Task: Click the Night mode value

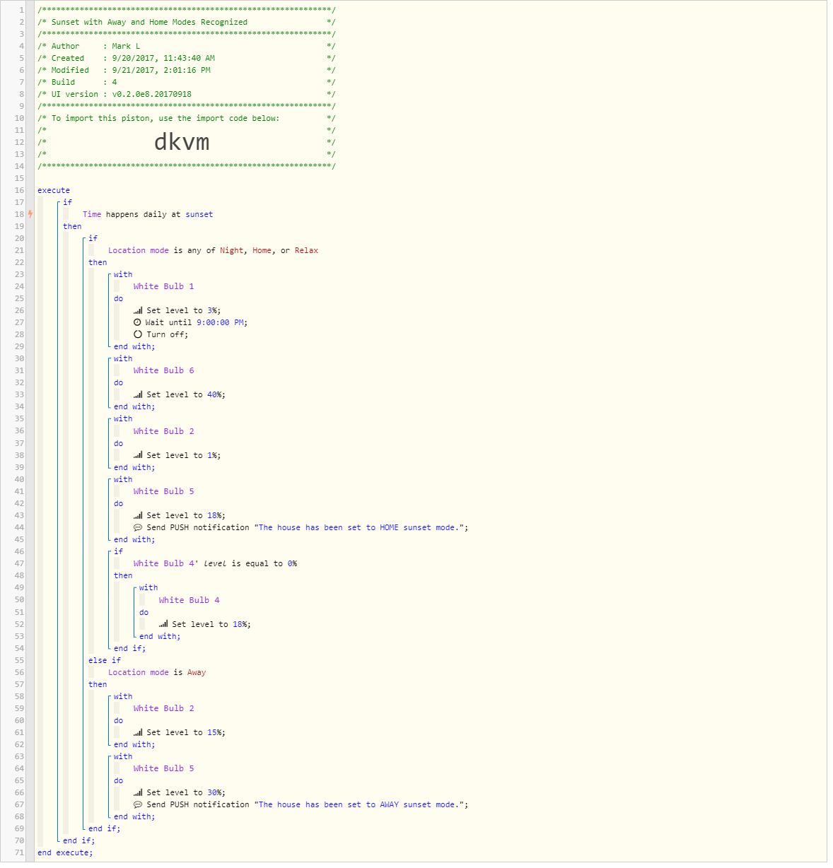Action: pos(231,250)
